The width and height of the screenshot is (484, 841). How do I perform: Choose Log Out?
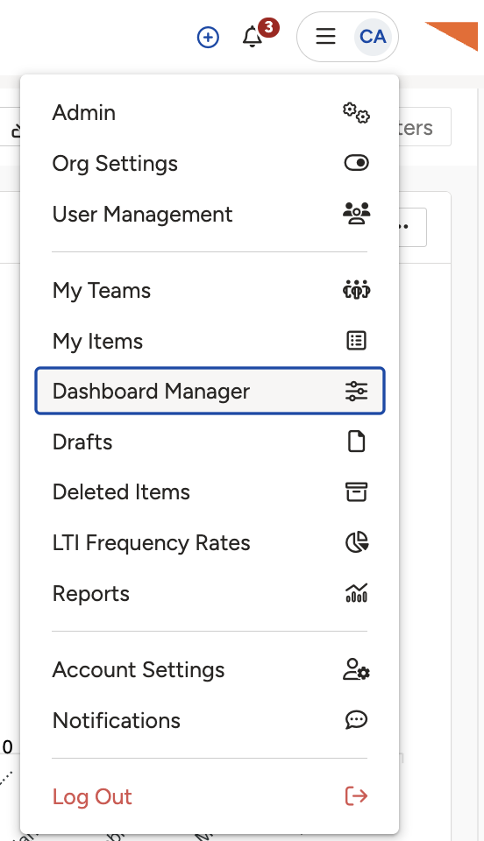(x=210, y=796)
